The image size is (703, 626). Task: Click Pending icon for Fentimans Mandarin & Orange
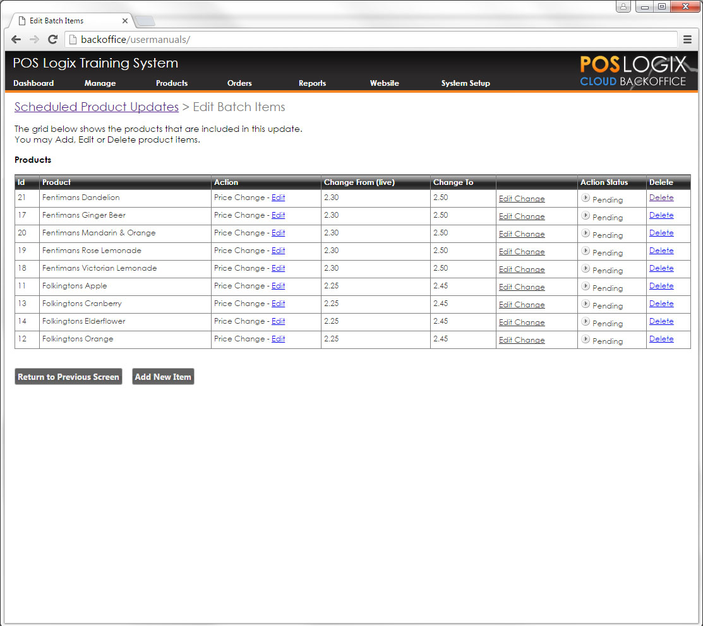coord(585,233)
